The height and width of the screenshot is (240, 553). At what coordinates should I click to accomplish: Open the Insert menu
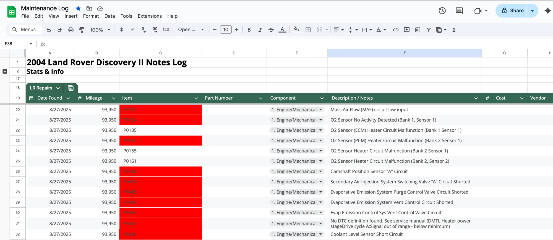click(71, 16)
